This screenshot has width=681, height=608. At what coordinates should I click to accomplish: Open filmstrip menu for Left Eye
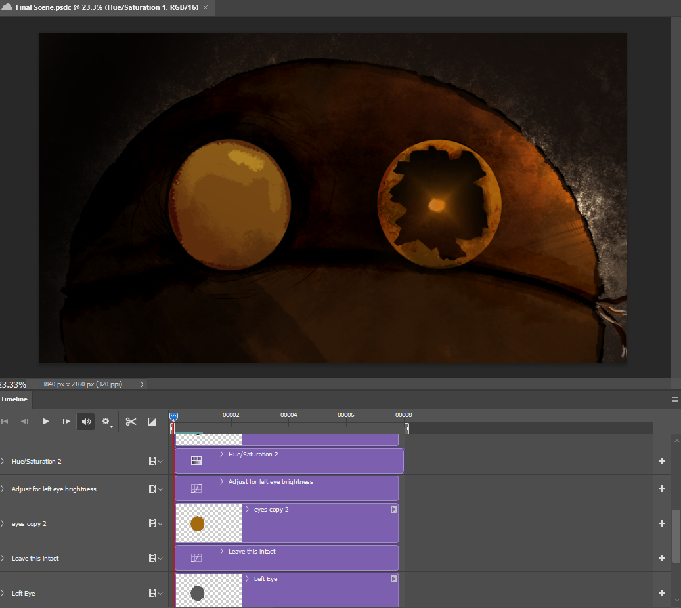(x=155, y=593)
